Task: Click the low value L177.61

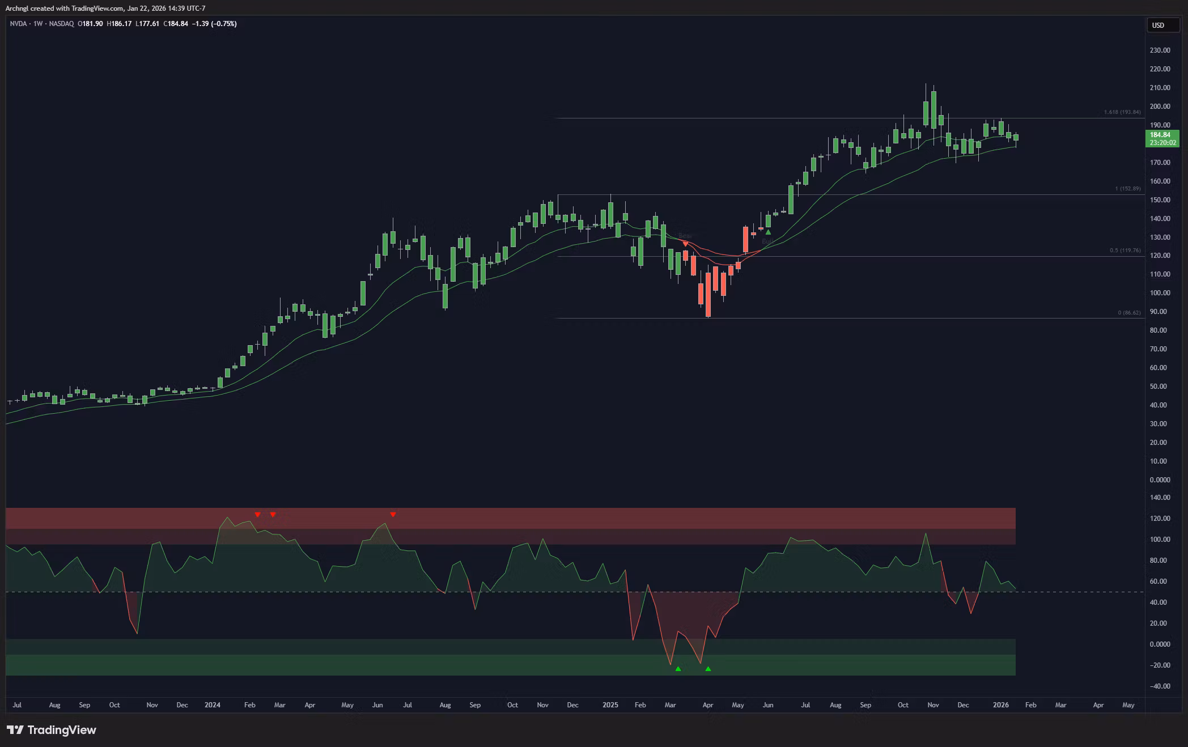Action: pos(147,24)
